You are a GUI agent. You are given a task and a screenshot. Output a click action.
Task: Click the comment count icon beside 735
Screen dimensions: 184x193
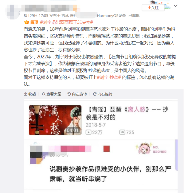pos(122,132)
